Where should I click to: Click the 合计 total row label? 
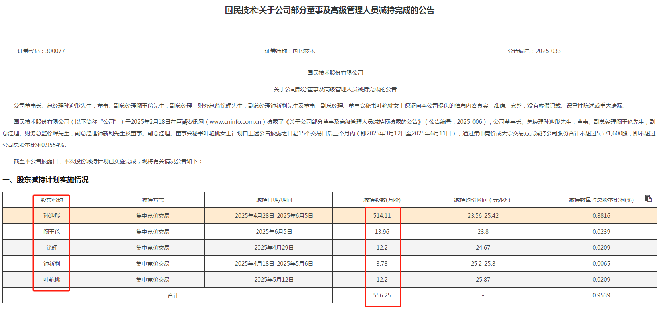(x=173, y=295)
